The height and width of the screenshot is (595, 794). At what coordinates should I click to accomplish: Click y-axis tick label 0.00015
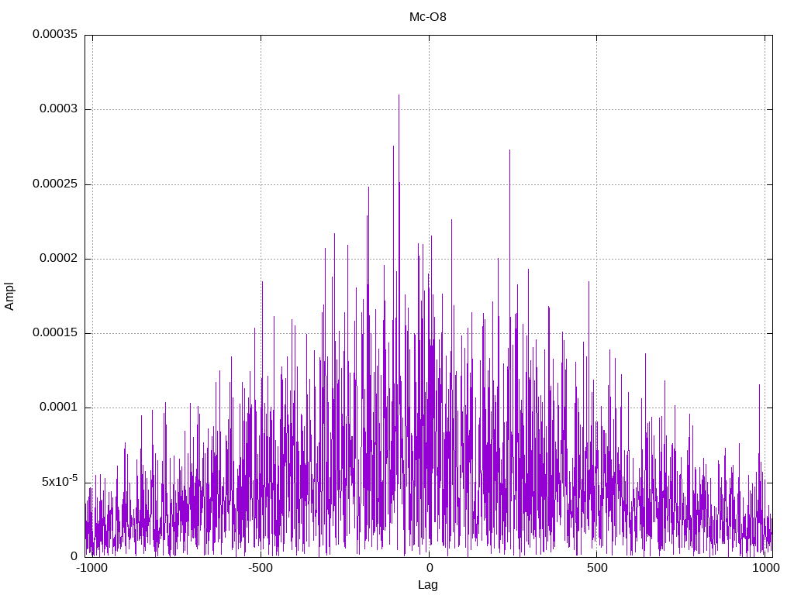[55, 332]
